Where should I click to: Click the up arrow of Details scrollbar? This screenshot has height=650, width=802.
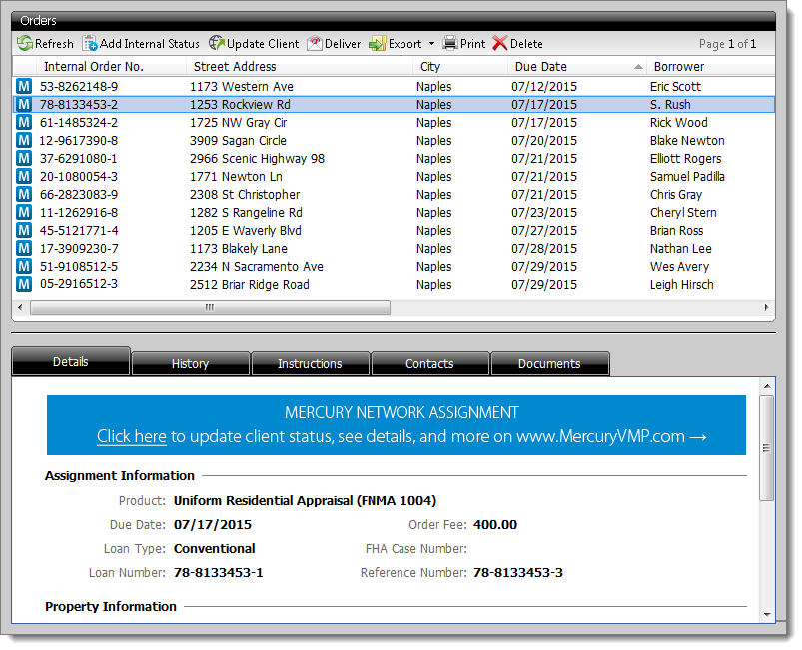coord(767,386)
